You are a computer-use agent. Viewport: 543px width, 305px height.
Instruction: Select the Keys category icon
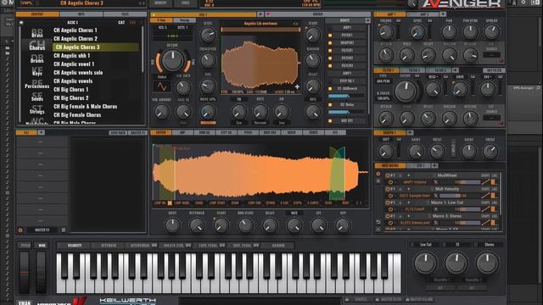click(37, 71)
